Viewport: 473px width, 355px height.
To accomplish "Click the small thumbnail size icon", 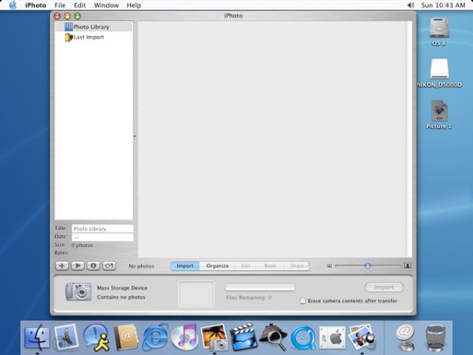I will 329,266.
